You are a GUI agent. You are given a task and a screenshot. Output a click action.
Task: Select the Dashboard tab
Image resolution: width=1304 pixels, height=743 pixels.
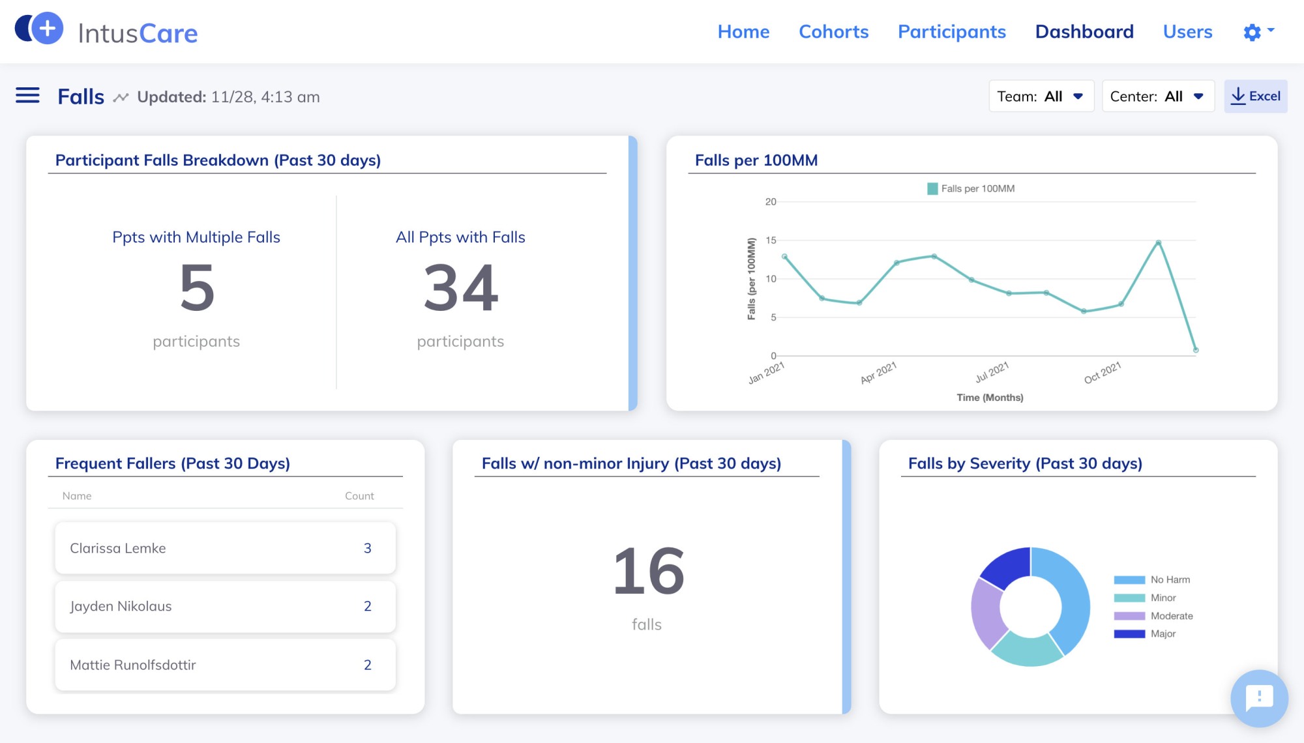pyautogui.click(x=1084, y=31)
